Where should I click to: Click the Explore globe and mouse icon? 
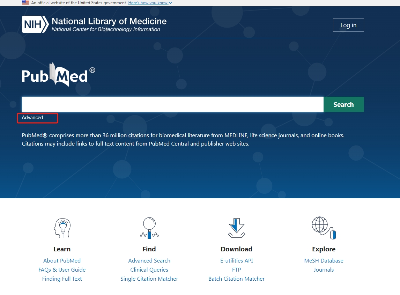(324, 228)
